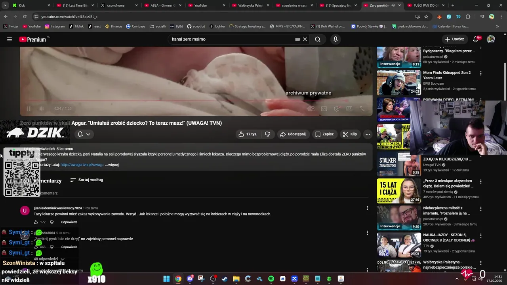Reload the page in Chrome
Viewport: 507px width, 285px height.
(25, 17)
